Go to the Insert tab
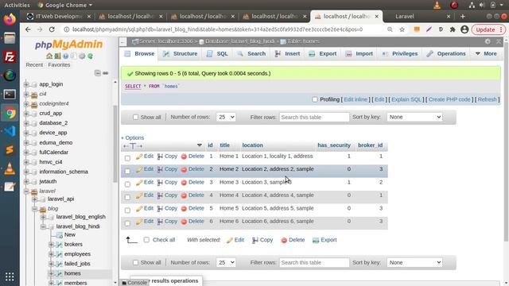 [287, 54]
